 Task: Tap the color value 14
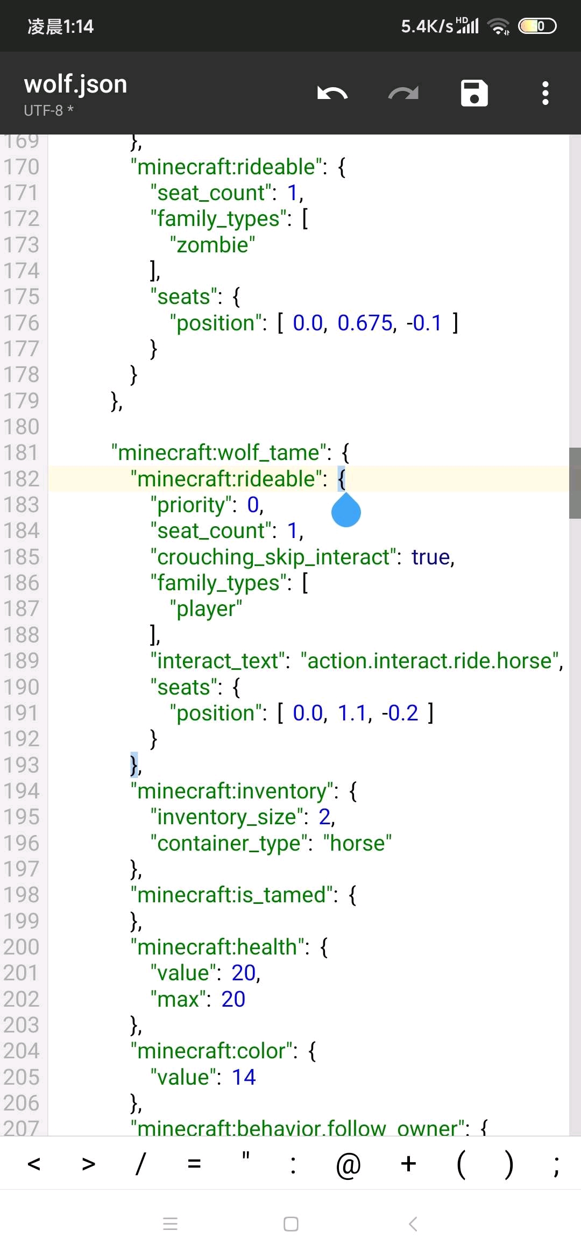tap(244, 1077)
